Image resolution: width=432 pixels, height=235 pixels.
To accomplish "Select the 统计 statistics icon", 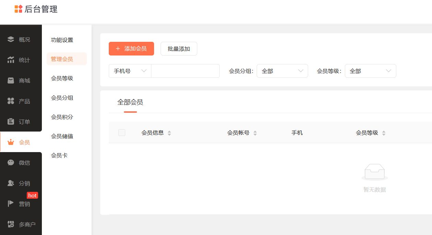I will 21,60.
